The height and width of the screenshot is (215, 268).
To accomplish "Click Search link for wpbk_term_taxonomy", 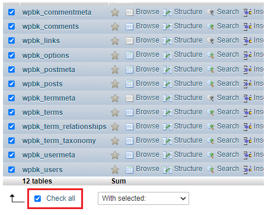I will point(228,140).
